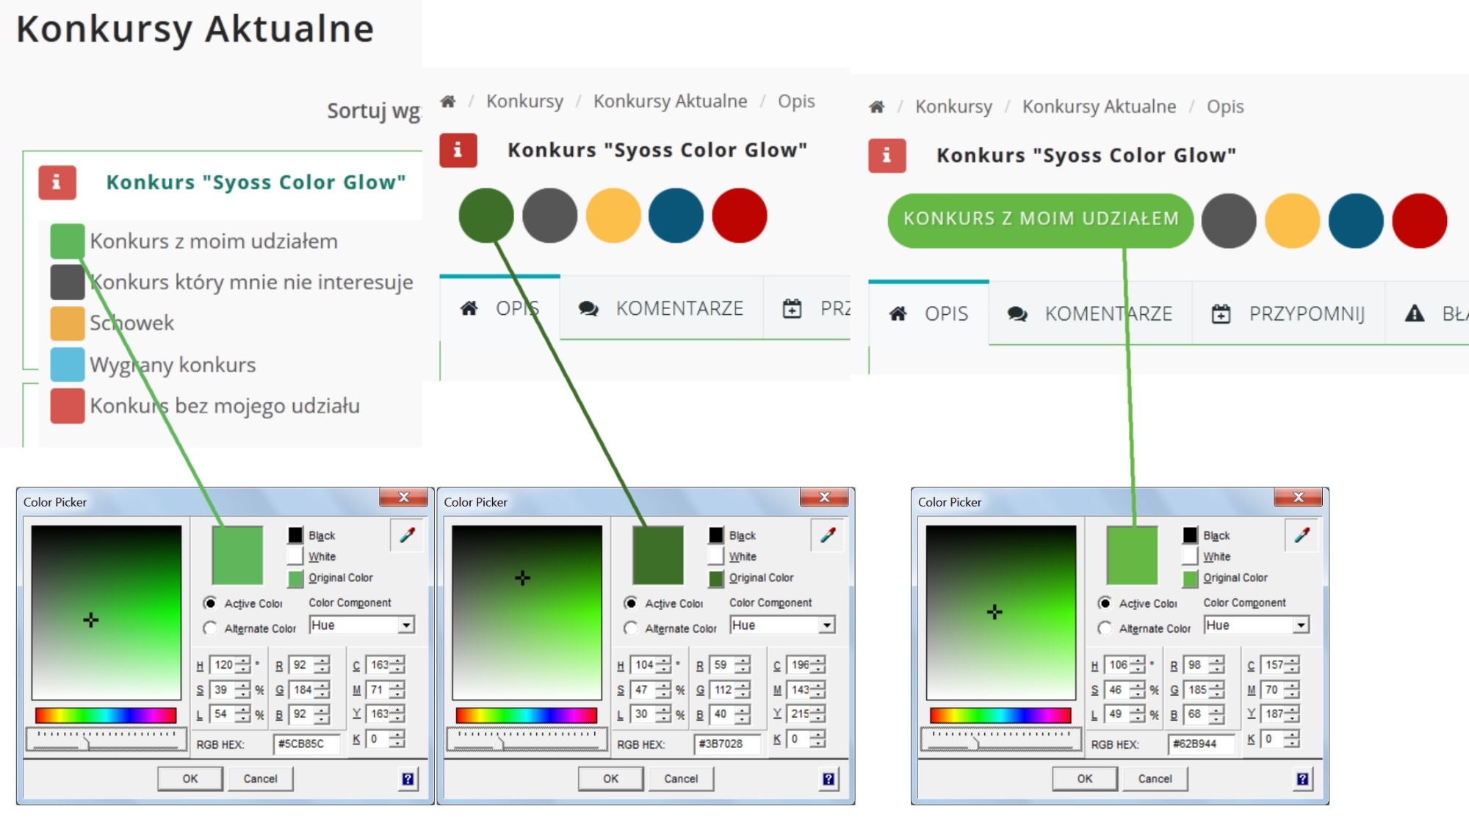Select Alternate Color radio in middle Color Picker
The height and width of the screenshot is (828, 1469).
pos(631,628)
